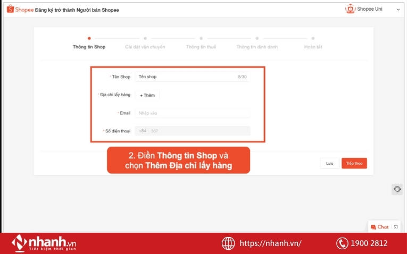Select the Thông tin Shop step

(x=89, y=47)
